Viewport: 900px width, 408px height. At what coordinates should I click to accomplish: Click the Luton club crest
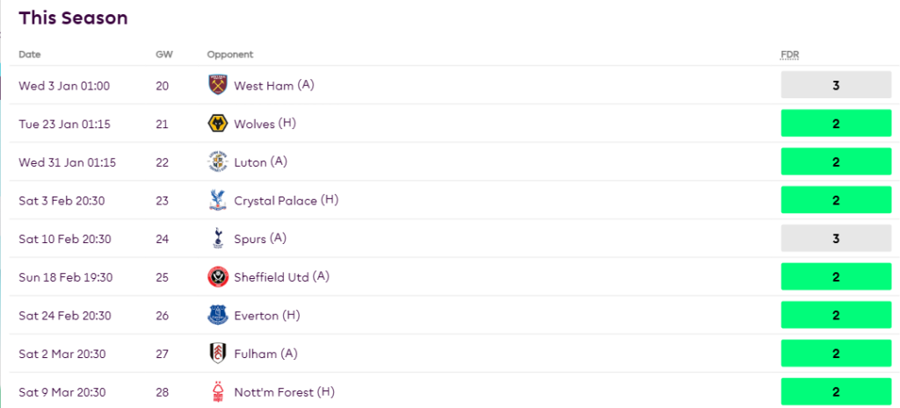point(217,162)
